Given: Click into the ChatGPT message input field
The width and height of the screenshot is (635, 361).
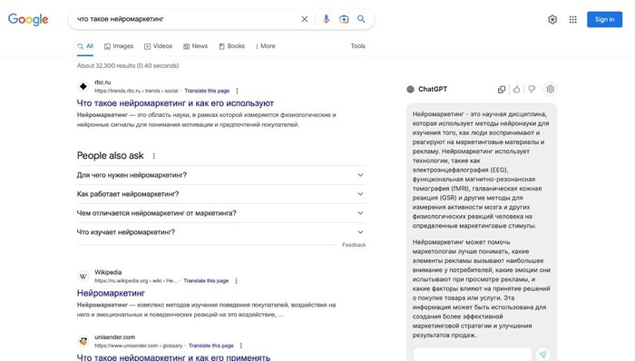Looking at the screenshot, I should click(x=473, y=355).
